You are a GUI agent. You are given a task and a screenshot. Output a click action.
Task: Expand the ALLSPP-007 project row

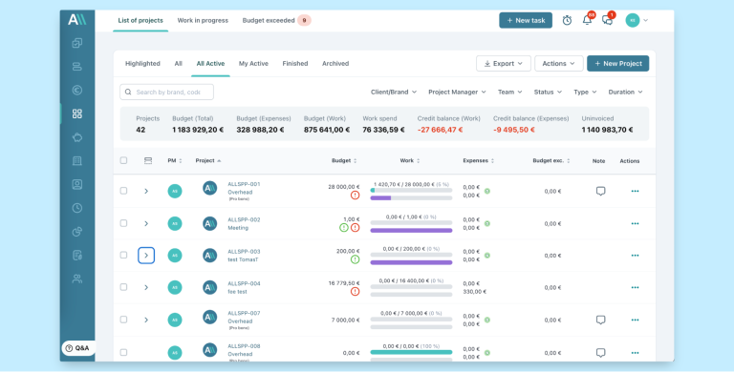point(146,320)
